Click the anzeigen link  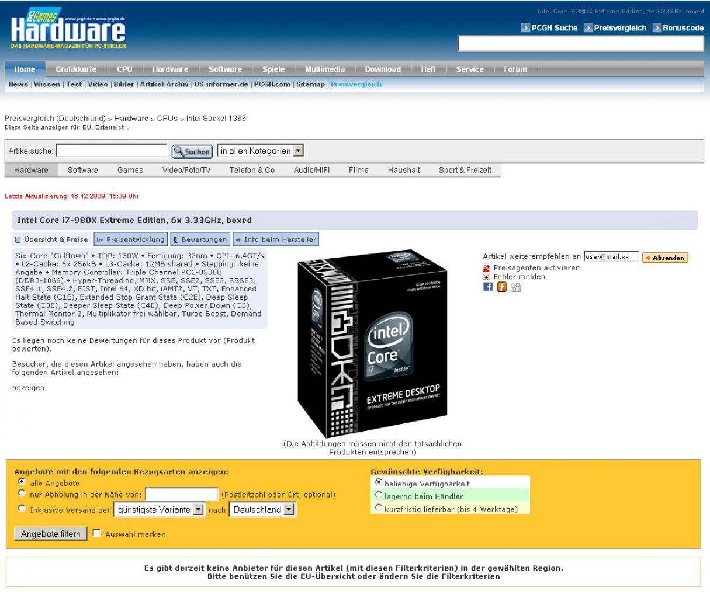(28, 387)
